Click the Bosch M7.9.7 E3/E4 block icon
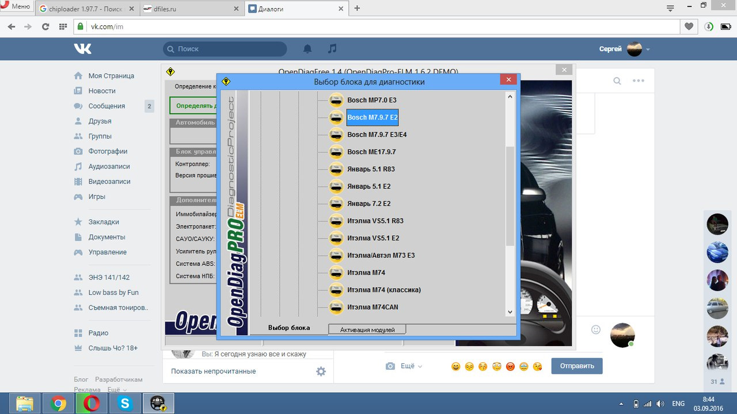This screenshot has height=414, width=737. [x=336, y=135]
